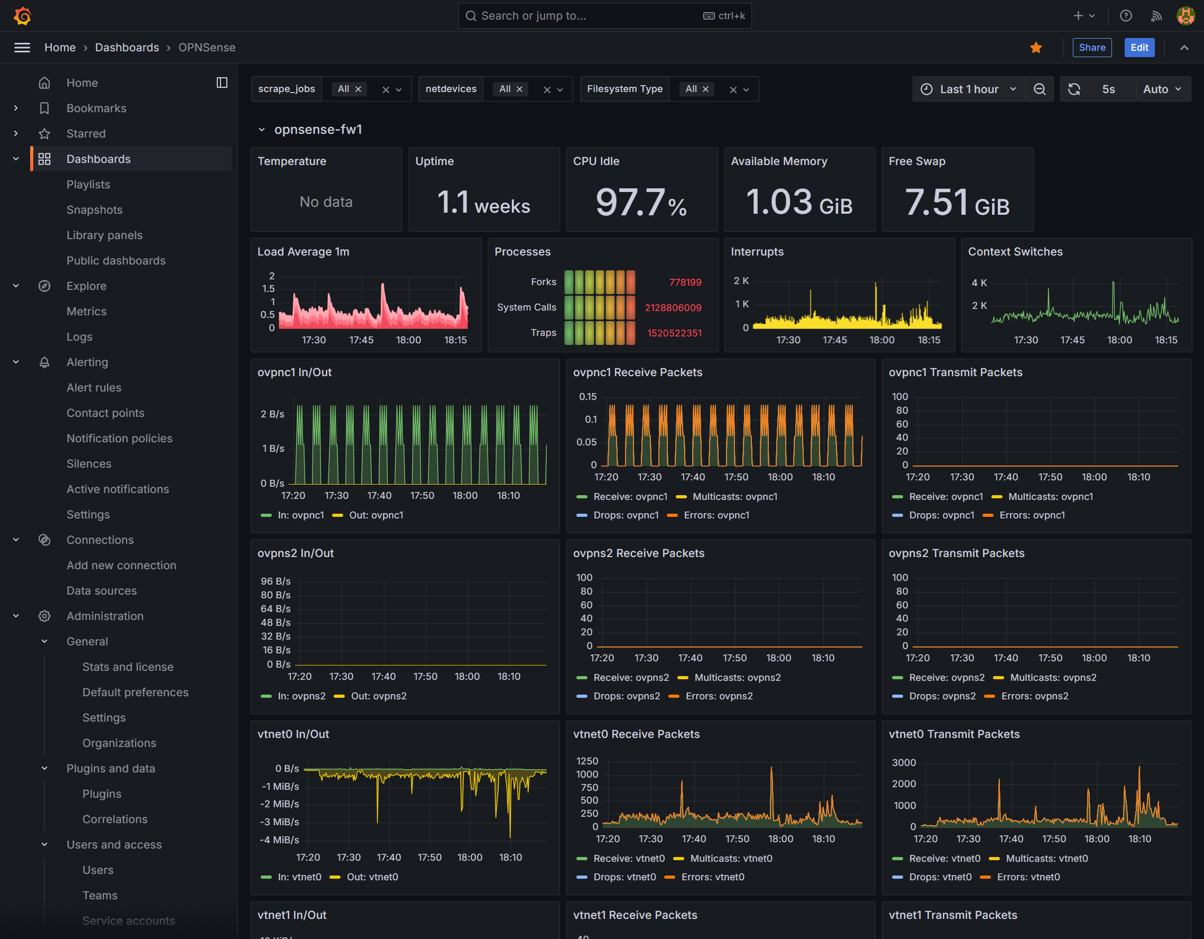Image resolution: width=1204 pixels, height=939 pixels.
Task: Open the Auto refresh interval dropdown
Action: click(1163, 89)
